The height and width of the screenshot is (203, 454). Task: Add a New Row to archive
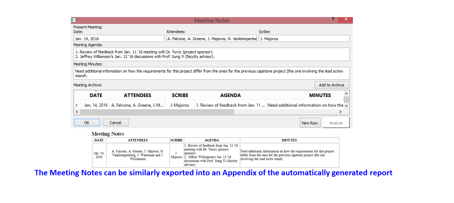[x=310, y=123]
